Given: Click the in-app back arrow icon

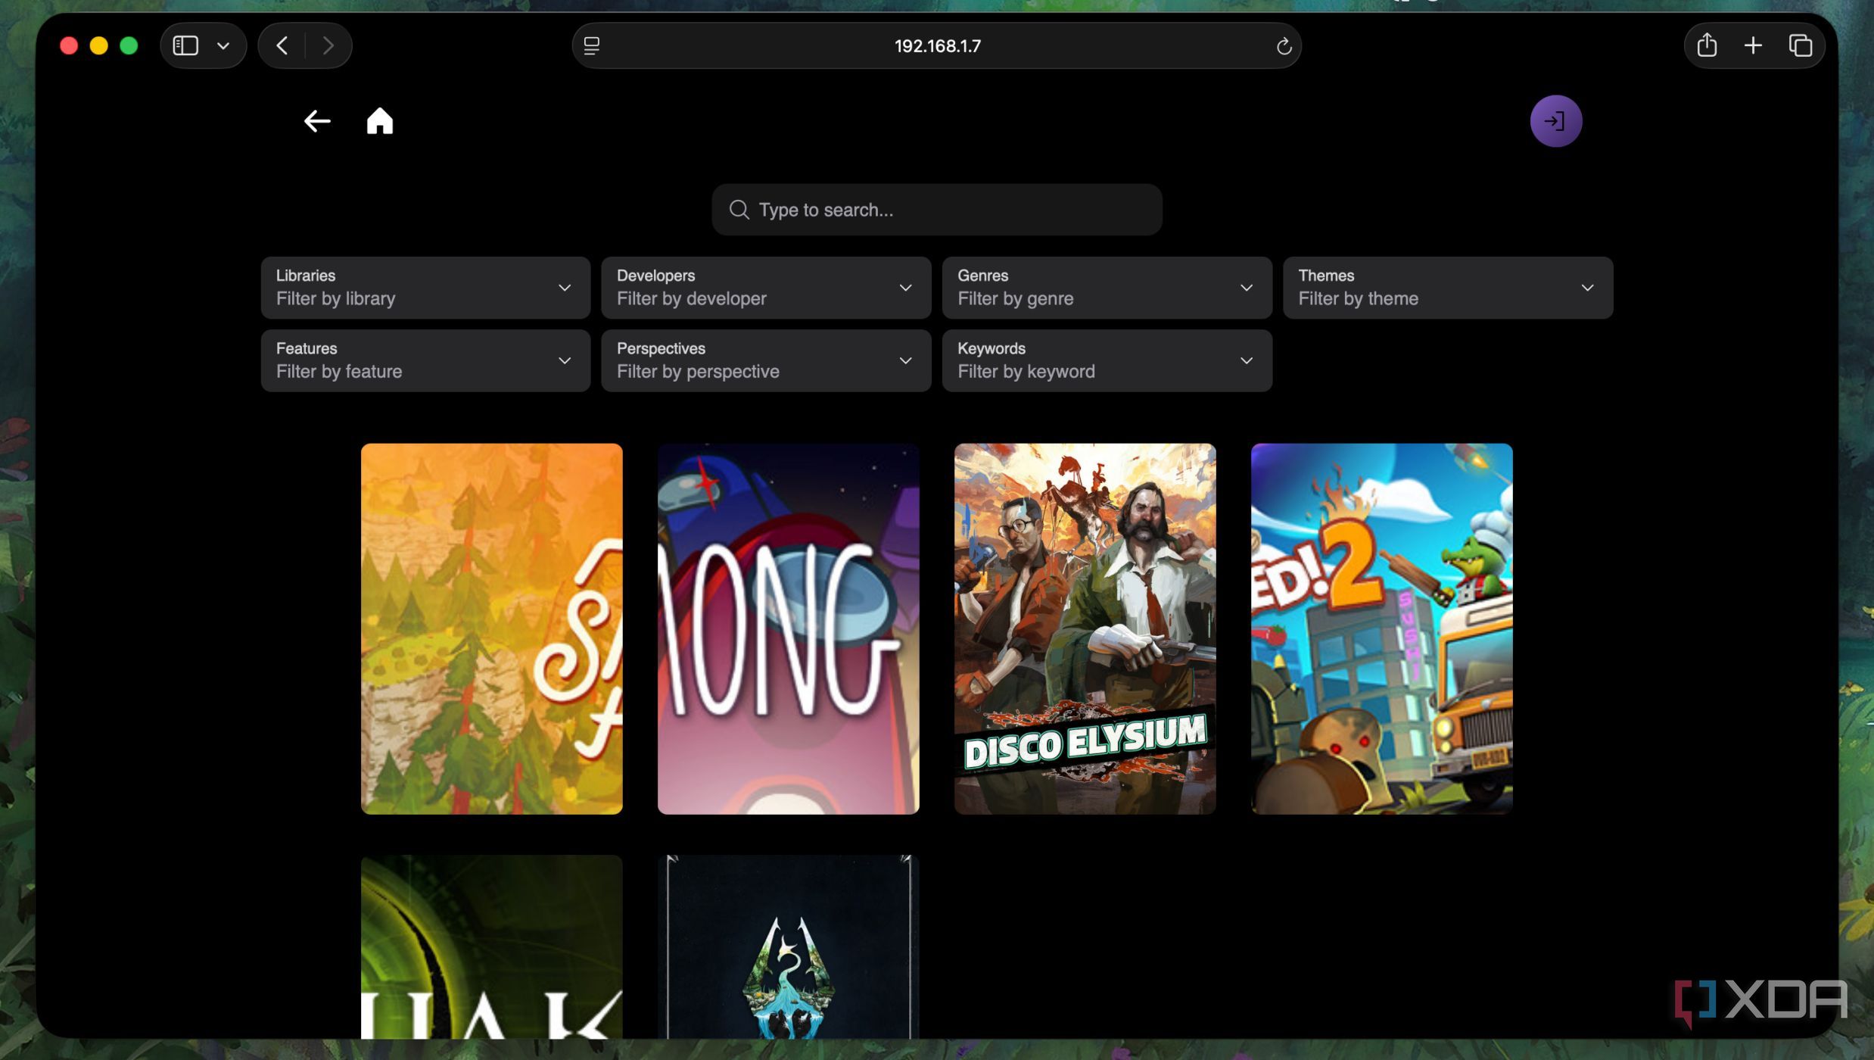Looking at the screenshot, I should coord(317,121).
